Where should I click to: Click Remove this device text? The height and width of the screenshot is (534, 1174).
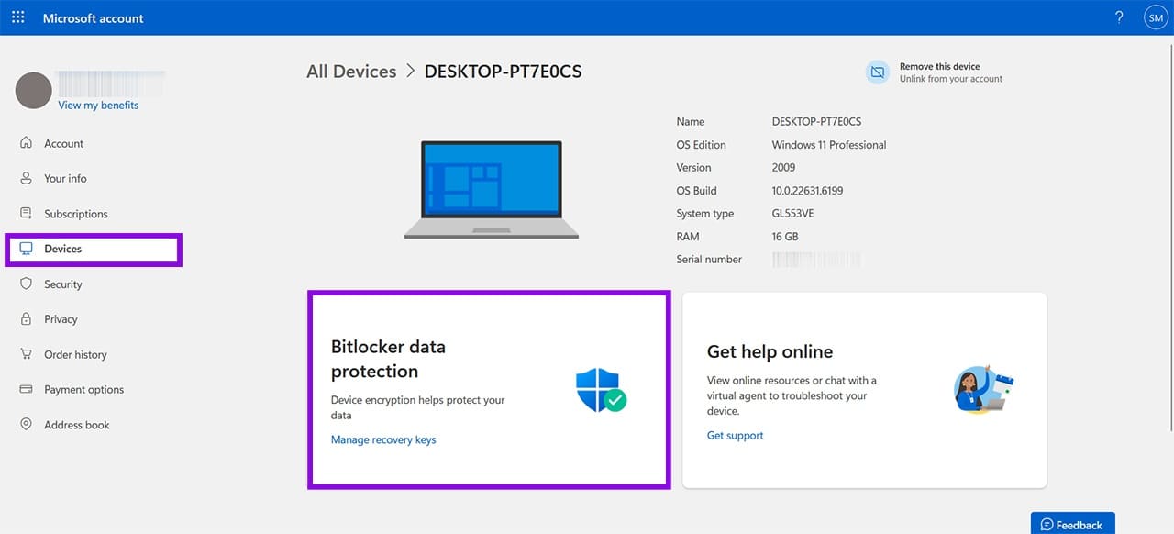939,66
